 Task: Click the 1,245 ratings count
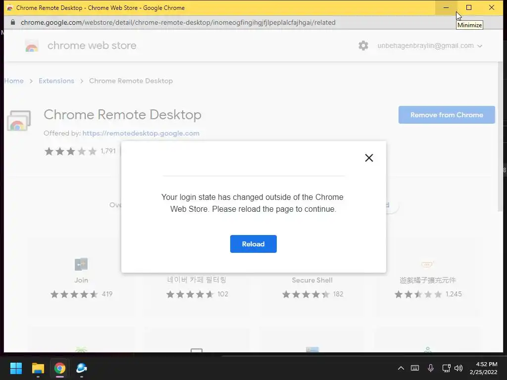(x=454, y=294)
